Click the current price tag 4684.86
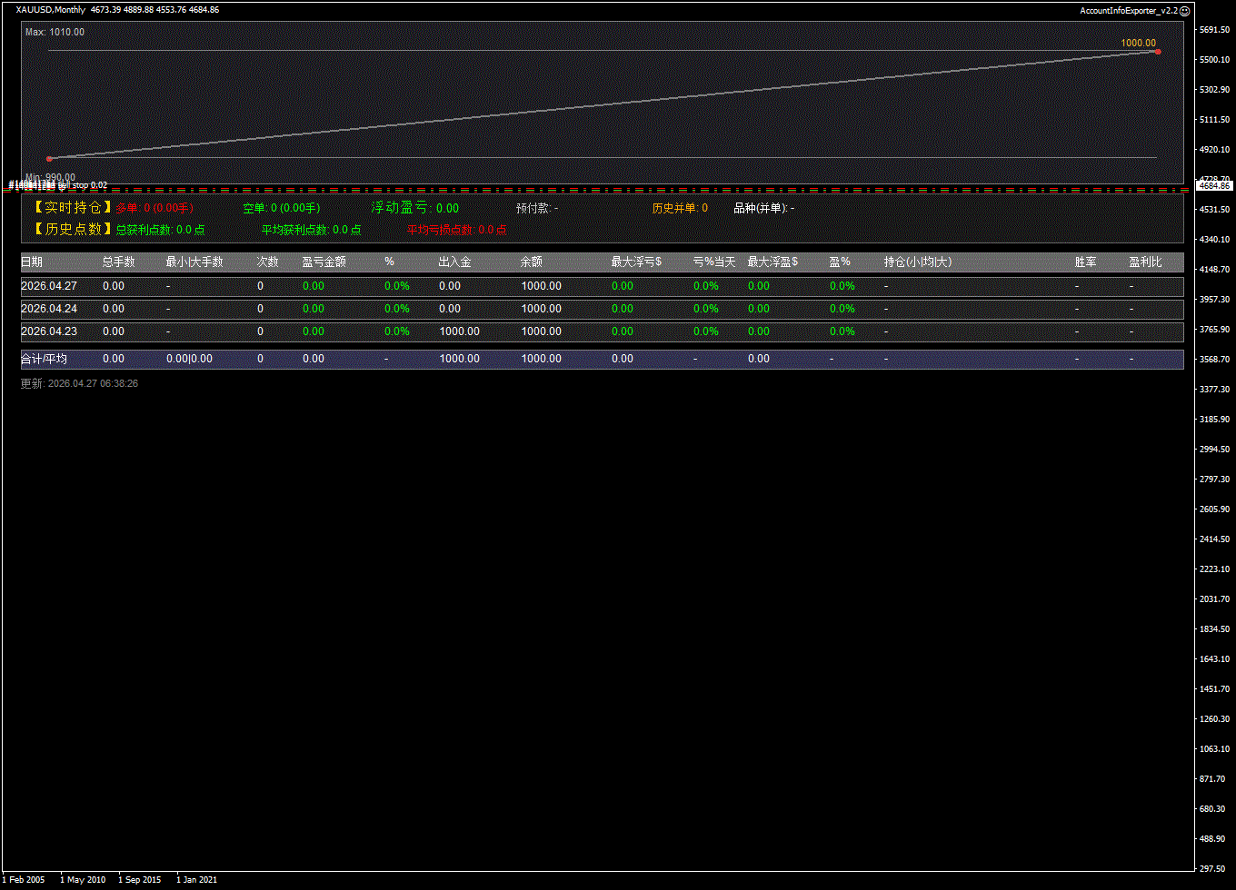The image size is (1236, 890). coord(1214,185)
